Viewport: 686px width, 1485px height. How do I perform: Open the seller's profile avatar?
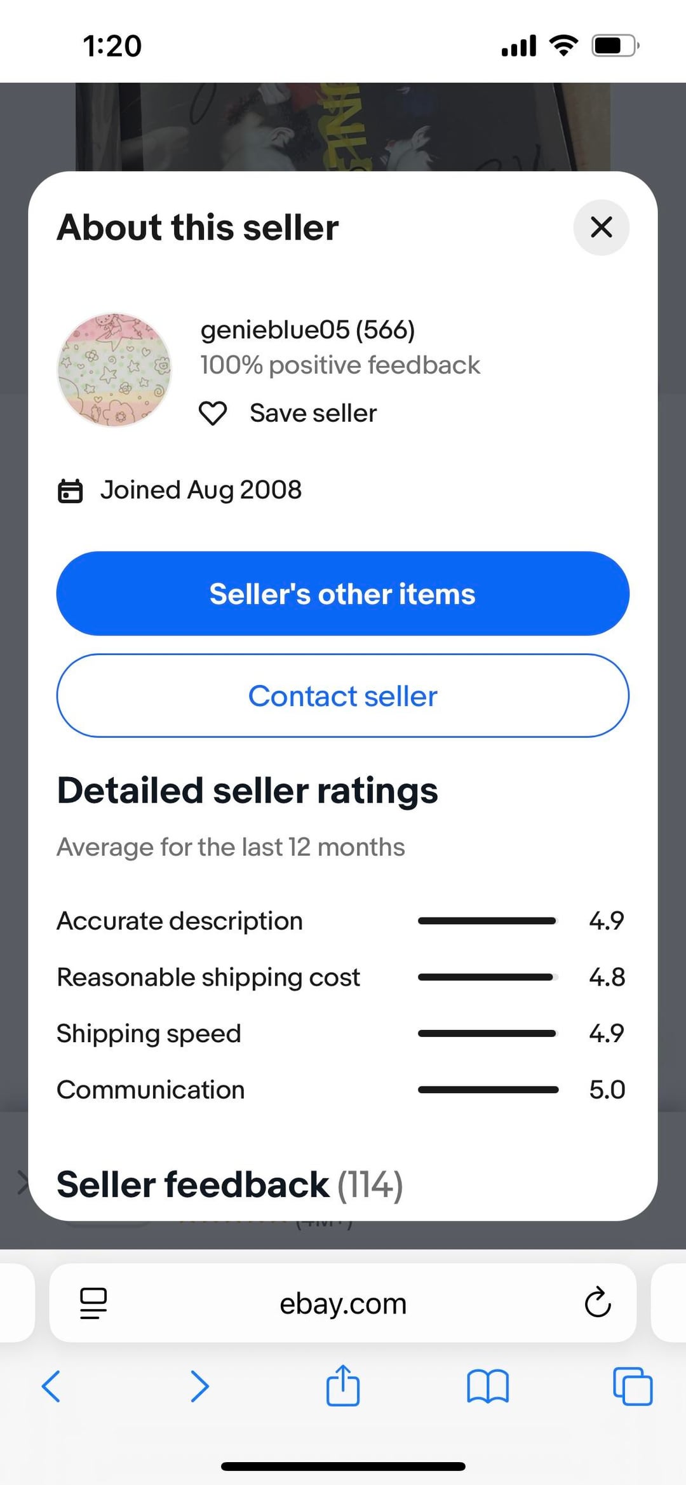(x=114, y=370)
